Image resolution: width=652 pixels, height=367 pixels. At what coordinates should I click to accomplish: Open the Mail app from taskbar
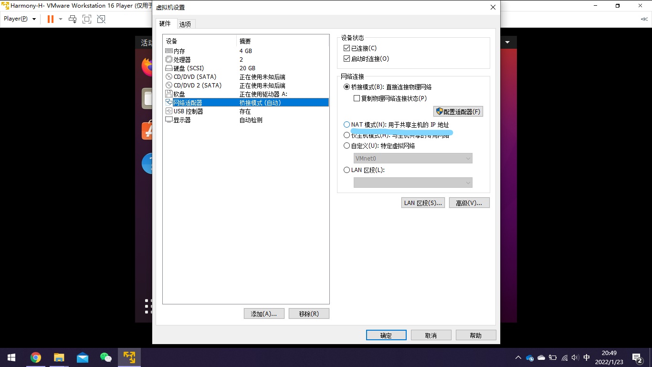[x=82, y=357]
